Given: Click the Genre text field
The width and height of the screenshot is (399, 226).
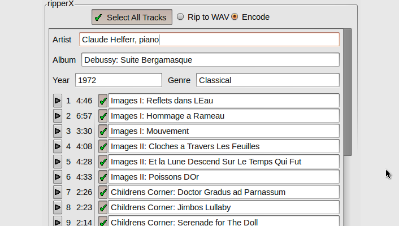Looking at the screenshot, I should [x=267, y=80].
